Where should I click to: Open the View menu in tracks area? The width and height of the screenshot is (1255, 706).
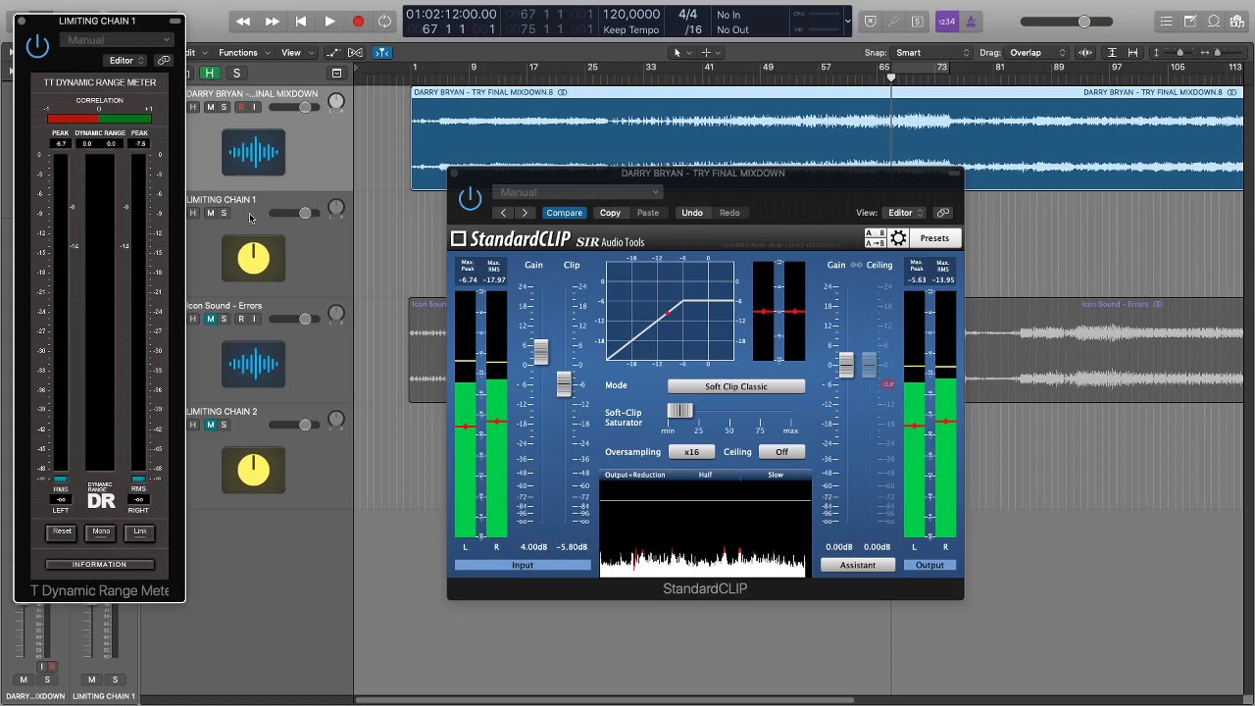tap(295, 53)
